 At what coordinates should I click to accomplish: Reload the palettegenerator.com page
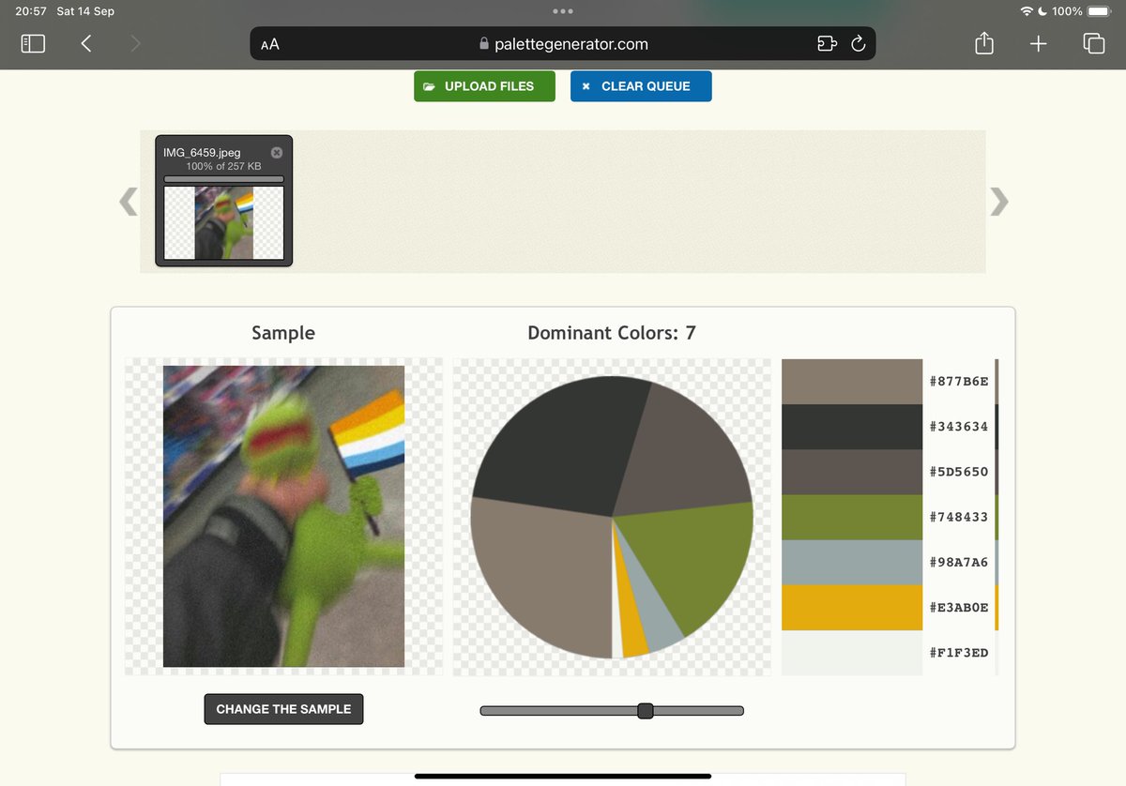(x=858, y=44)
